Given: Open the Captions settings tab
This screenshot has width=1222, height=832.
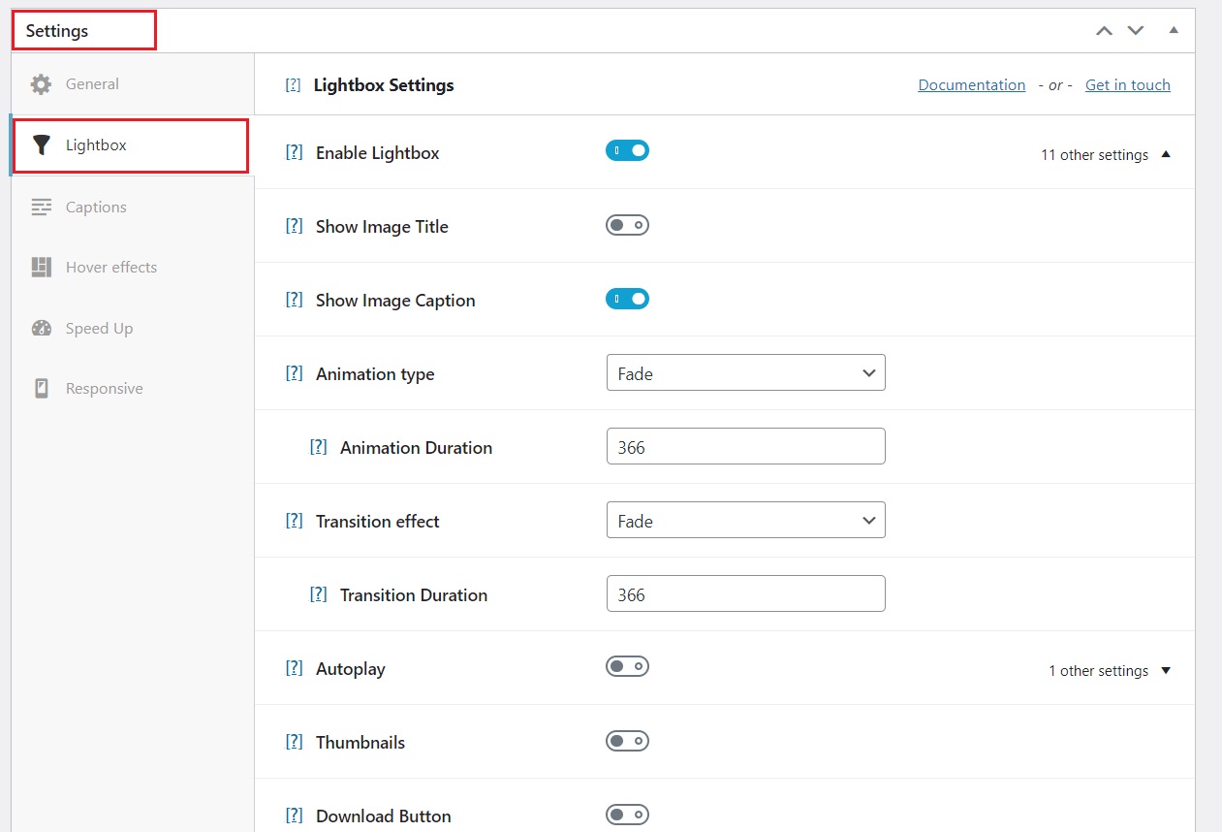Looking at the screenshot, I should (96, 208).
